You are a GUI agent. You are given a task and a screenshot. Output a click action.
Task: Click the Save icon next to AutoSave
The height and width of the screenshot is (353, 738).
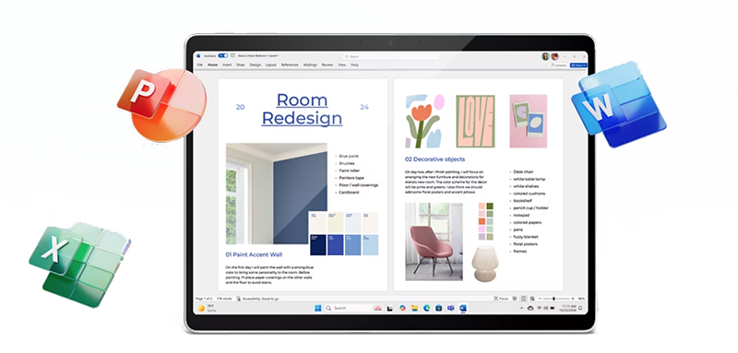pos(233,55)
